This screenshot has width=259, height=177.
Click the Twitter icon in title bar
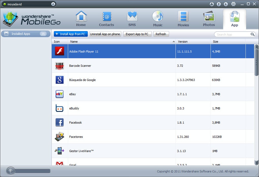226,4
